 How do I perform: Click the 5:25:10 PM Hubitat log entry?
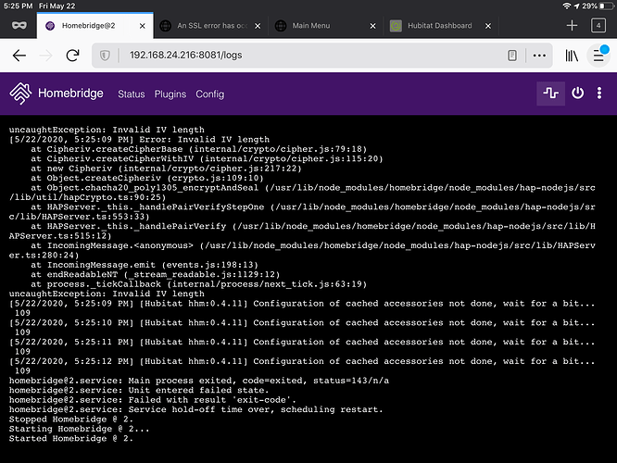point(302,328)
